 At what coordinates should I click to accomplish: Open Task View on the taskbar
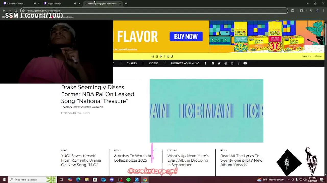61,180
